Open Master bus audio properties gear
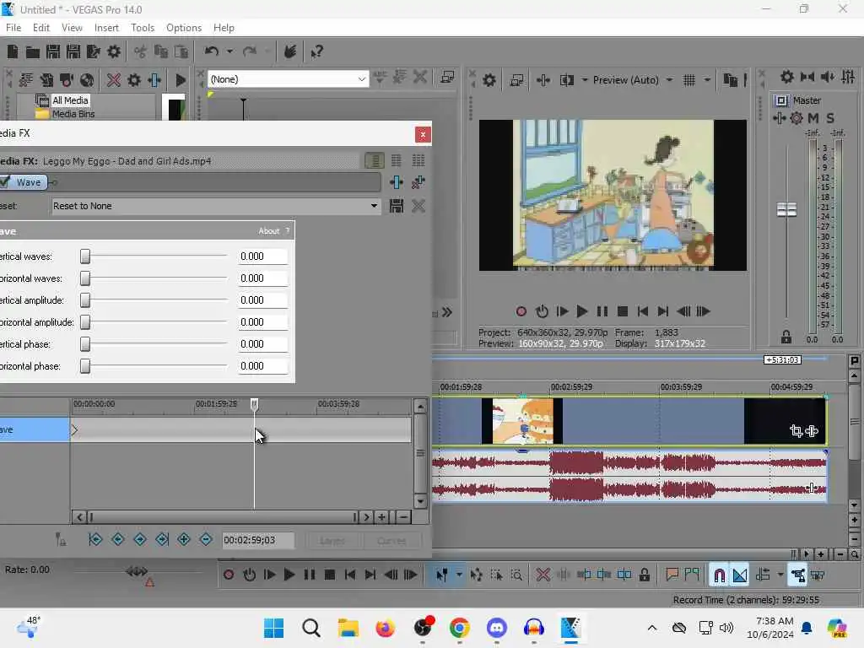The height and width of the screenshot is (648, 864). (787, 77)
